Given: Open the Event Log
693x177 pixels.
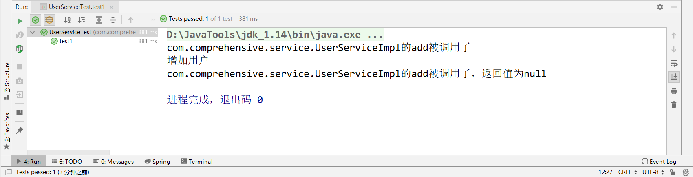Looking at the screenshot, I should point(659,162).
